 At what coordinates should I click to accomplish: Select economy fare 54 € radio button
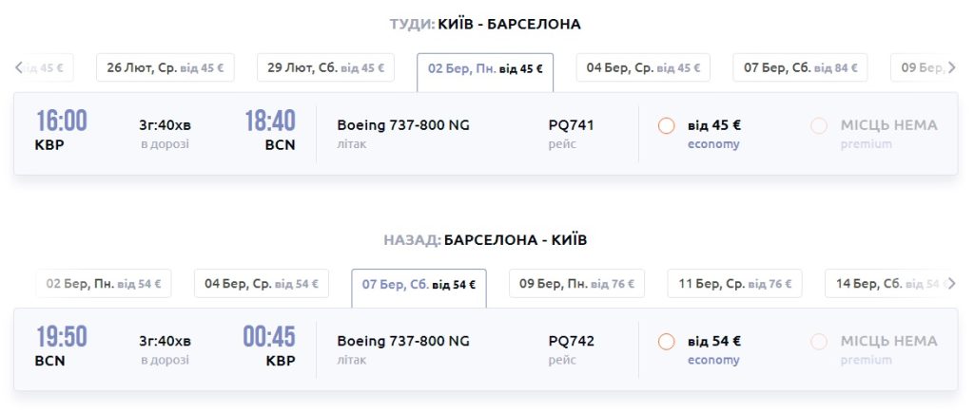[x=666, y=341]
